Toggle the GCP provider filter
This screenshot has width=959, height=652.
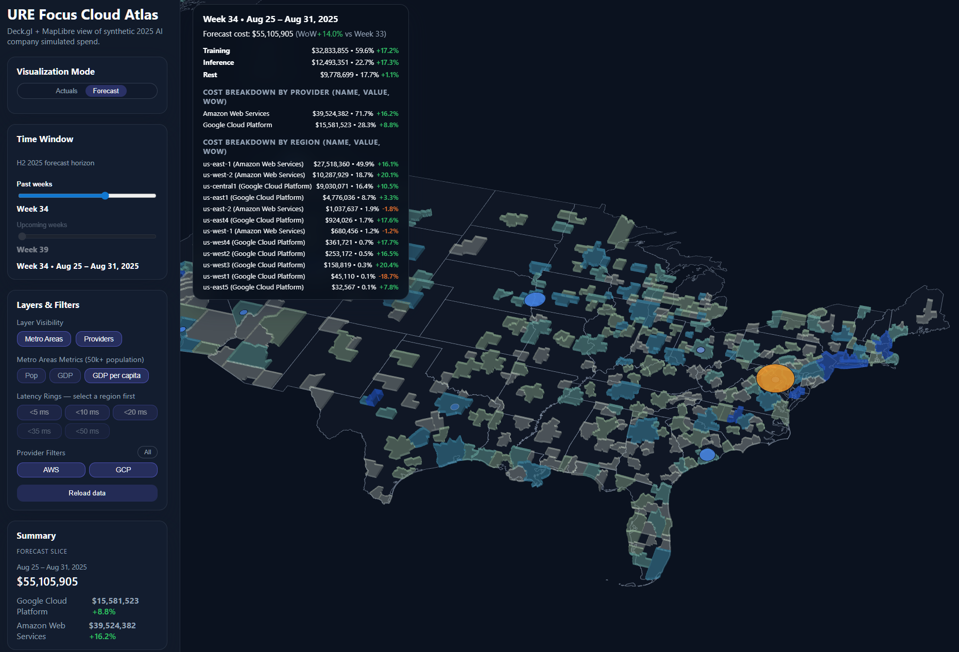[x=123, y=470]
